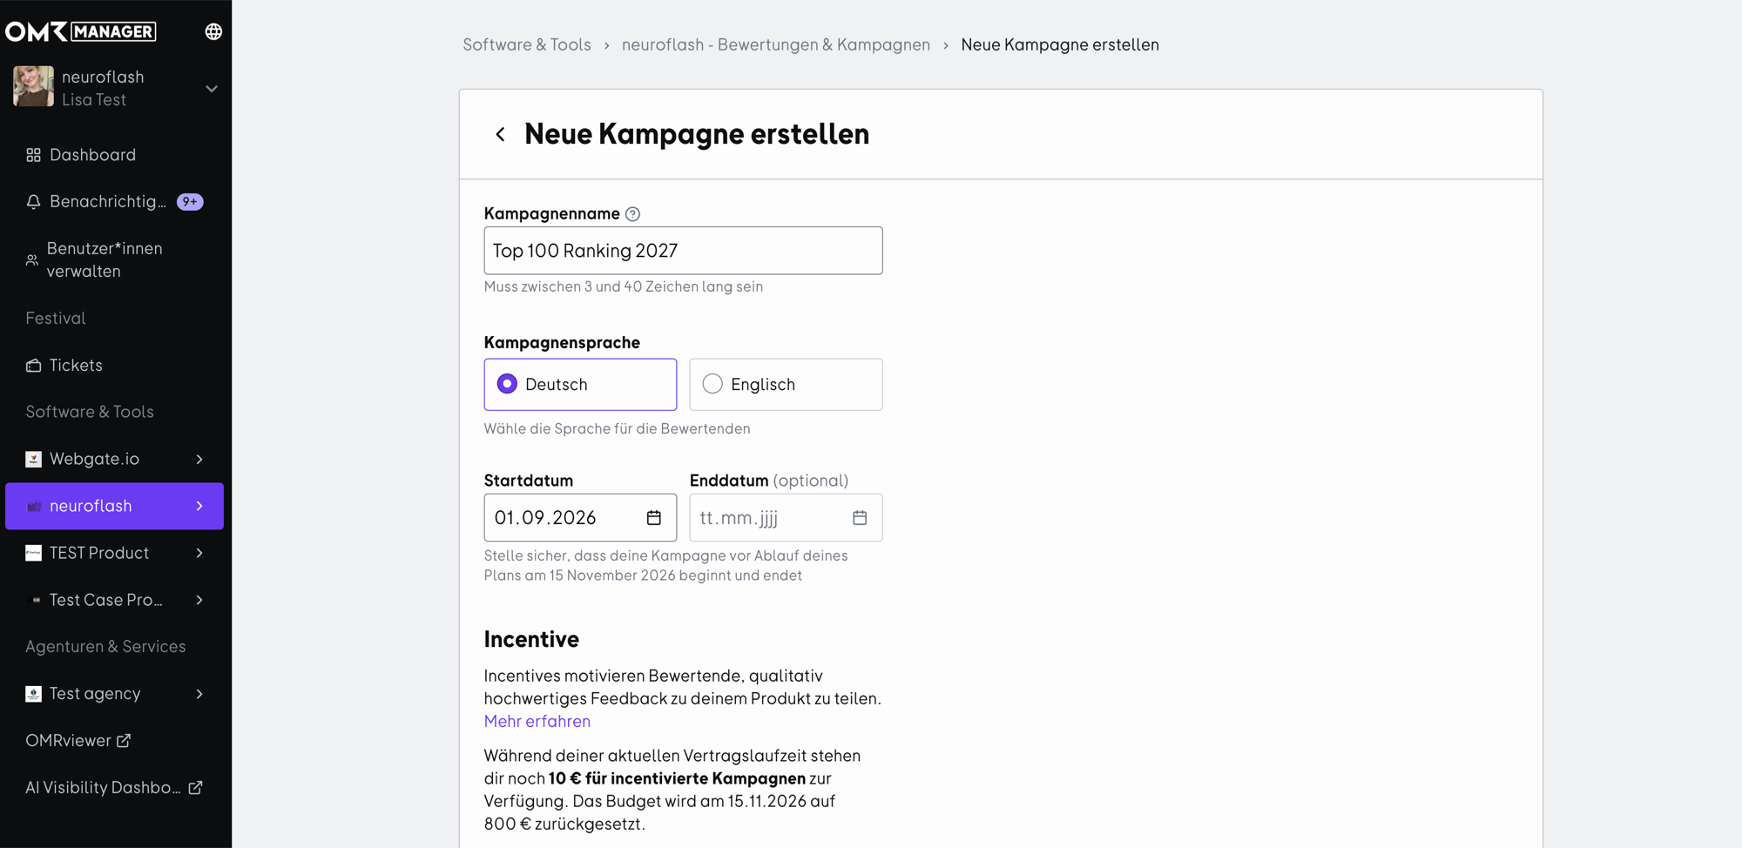Click the Enddatum date field
This screenshot has width=1742, height=848.
pos(786,518)
